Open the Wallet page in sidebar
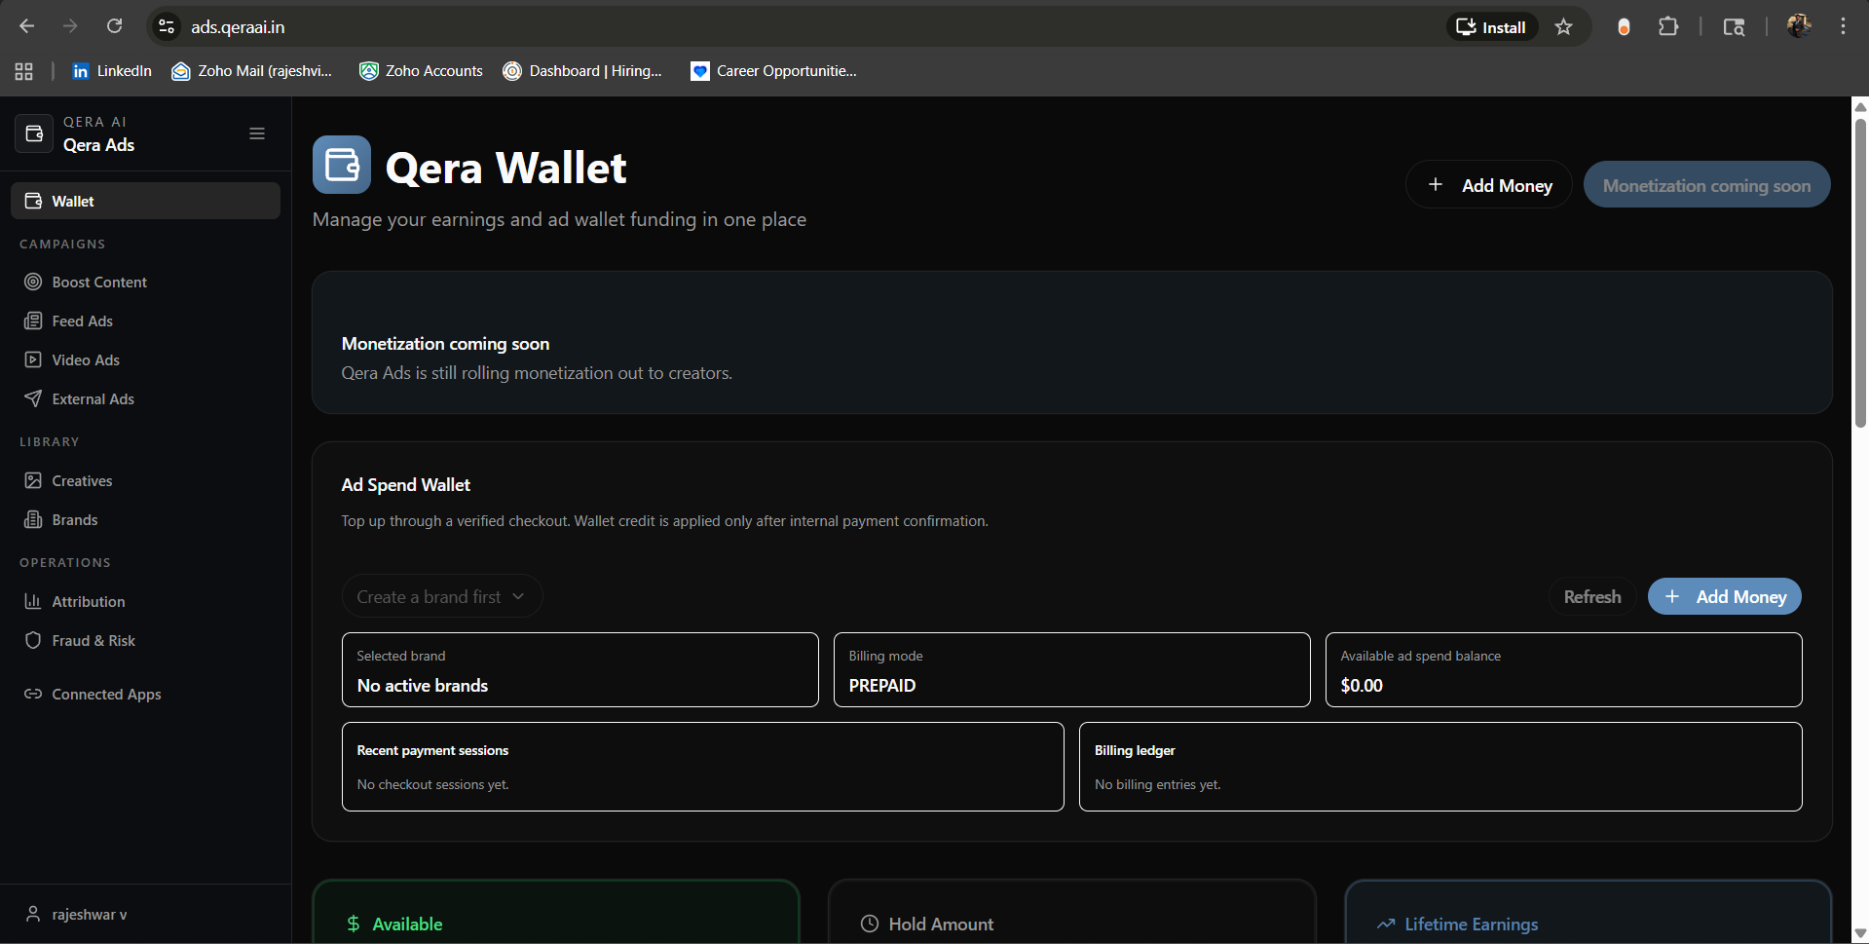Image resolution: width=1869 pixels, height=944 pixels. pos(145,201)
